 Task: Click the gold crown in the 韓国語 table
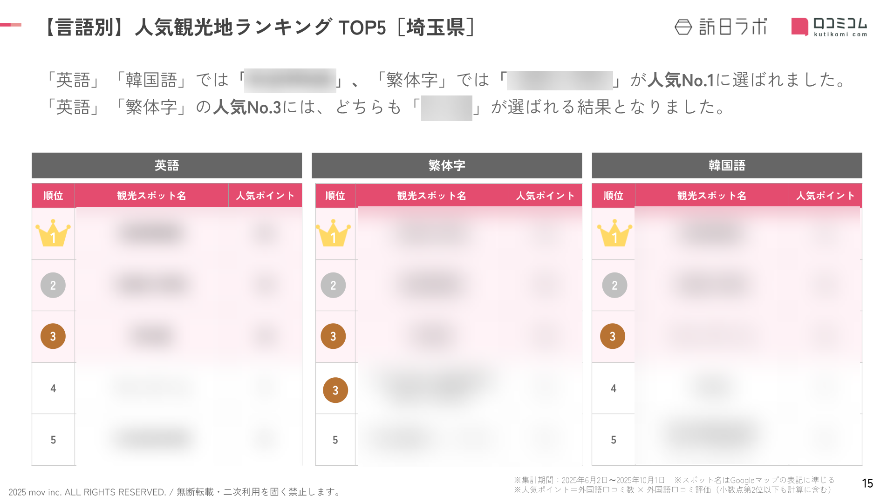[x=614, y=233]
